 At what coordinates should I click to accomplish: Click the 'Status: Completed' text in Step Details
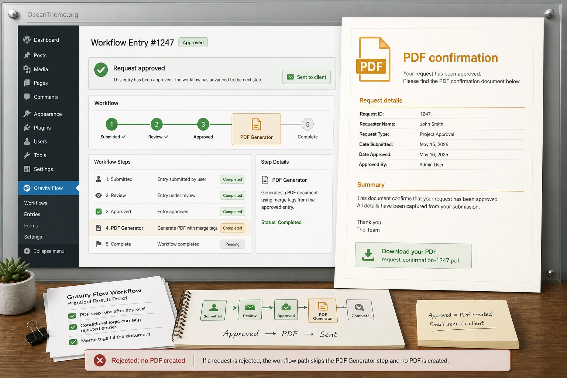[x=281, y=222]
